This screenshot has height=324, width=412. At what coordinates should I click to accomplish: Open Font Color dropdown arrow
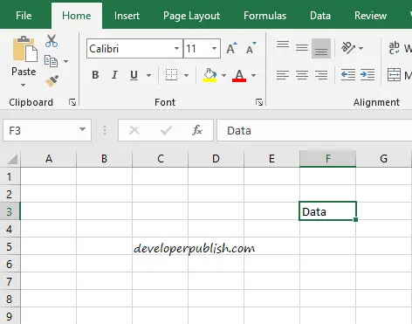pyautogui.click(x=253, y=75)
